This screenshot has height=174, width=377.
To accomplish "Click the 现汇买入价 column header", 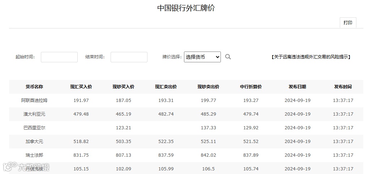I will pos(81,87).
